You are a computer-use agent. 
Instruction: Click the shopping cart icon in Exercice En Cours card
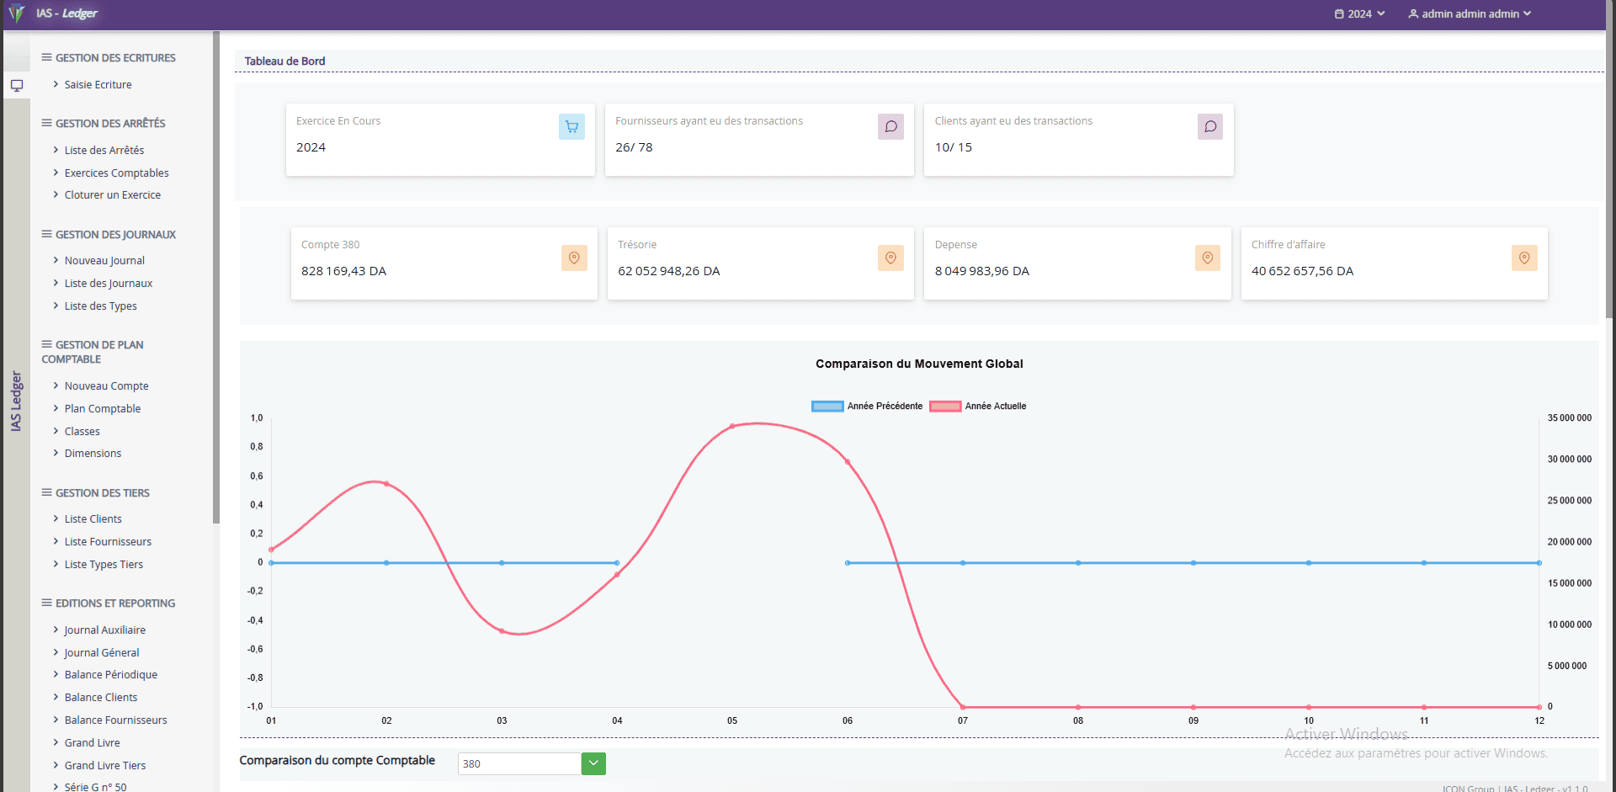click(x=571, y=127)
